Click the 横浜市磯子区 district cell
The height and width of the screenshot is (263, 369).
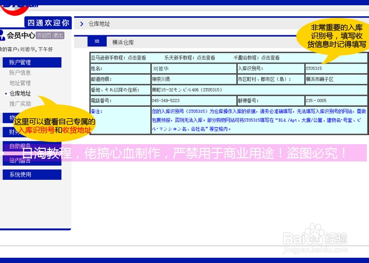coord(336,79)
